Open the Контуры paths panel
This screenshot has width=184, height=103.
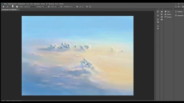(168, 17)
